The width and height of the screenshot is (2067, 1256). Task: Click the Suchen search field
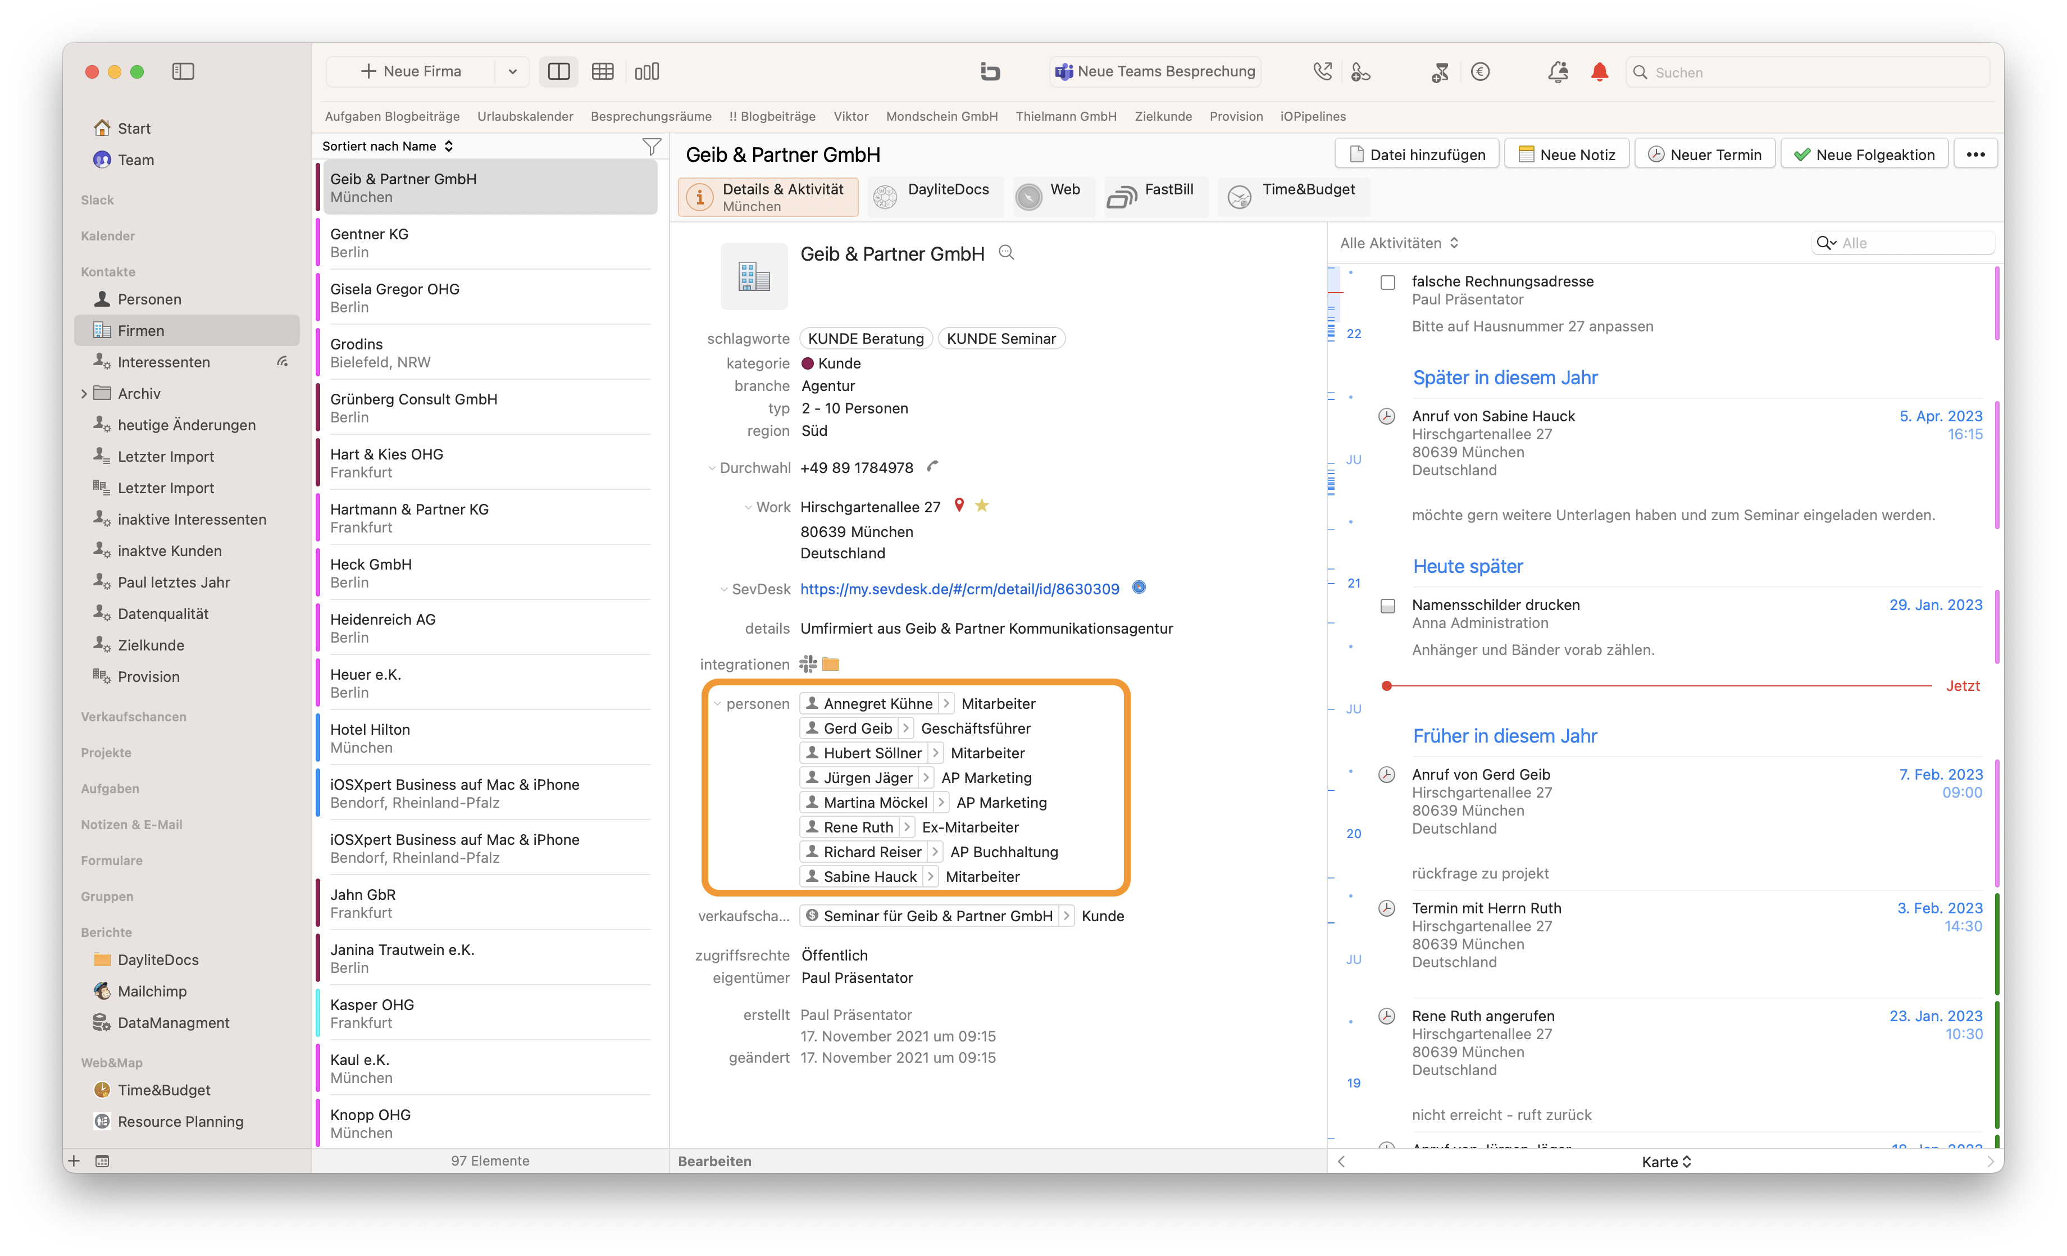[x=1808, y=72]
